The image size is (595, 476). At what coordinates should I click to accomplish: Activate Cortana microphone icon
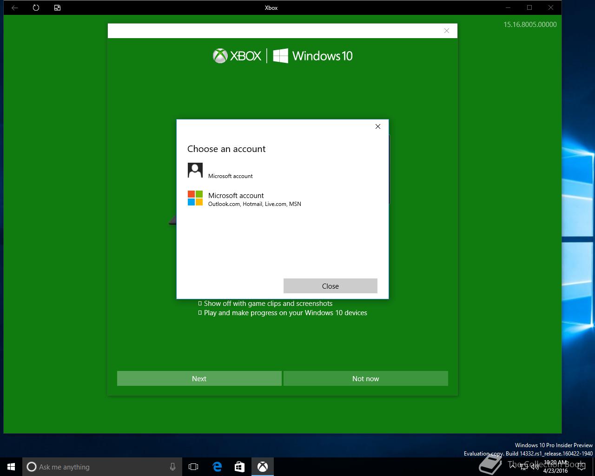pos(173,467)
